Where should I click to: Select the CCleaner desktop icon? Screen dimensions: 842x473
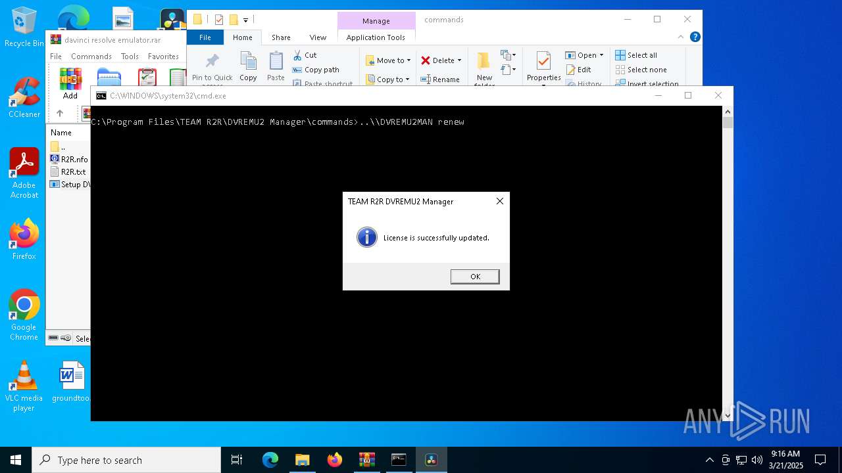point(24,98)
